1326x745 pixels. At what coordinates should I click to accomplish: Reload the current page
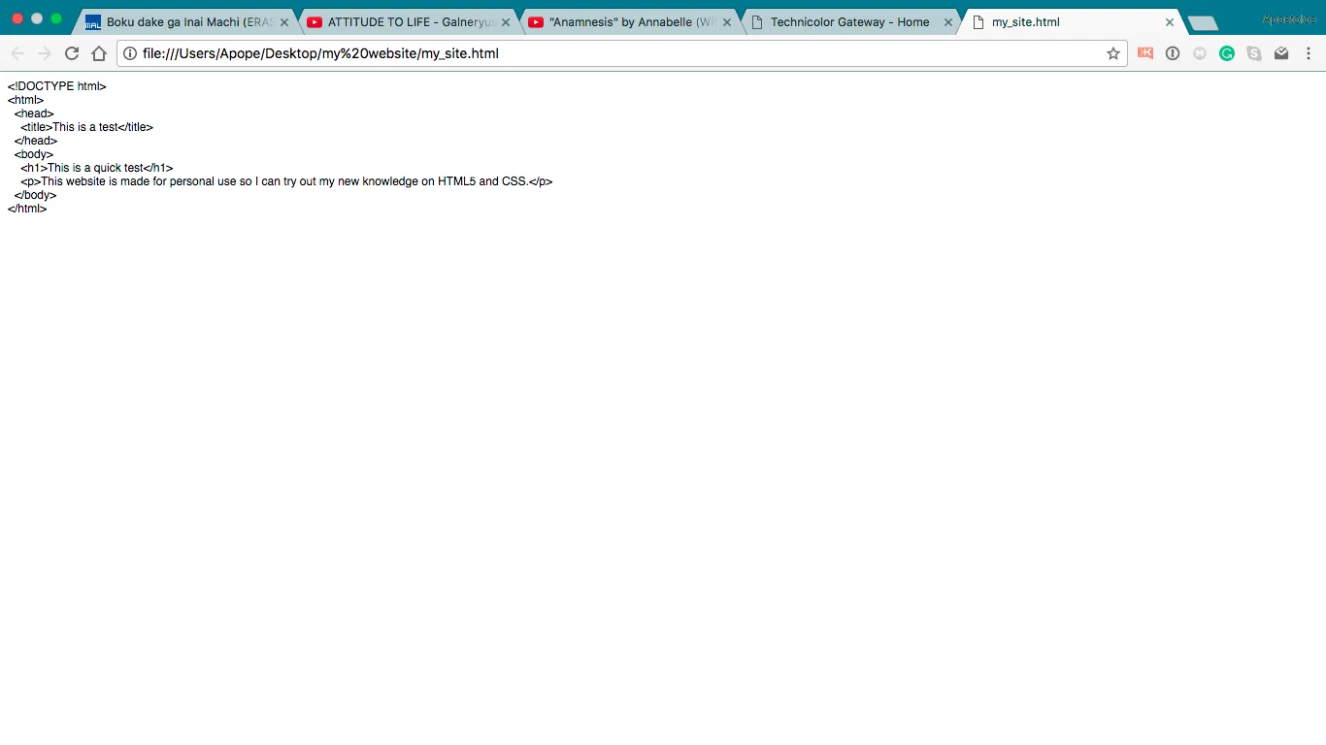tap(71, 53)
